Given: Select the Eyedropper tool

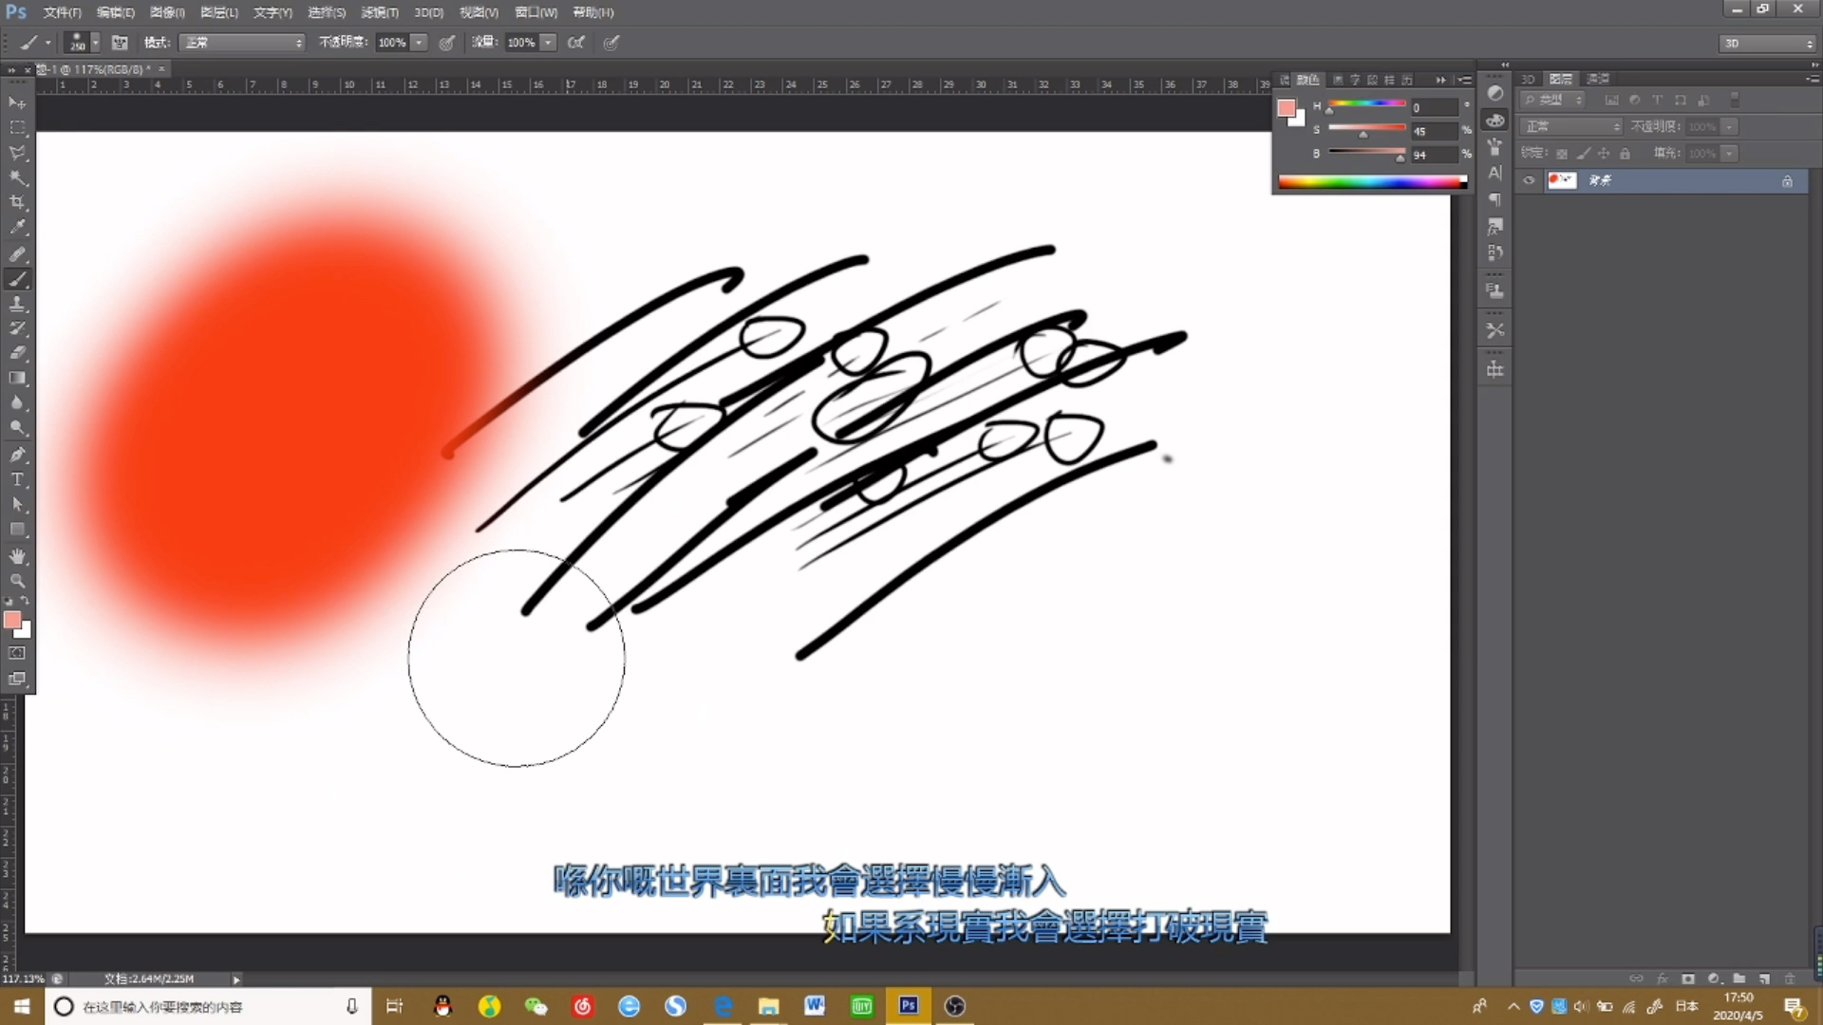Looking at the screenshot, I should pos(17,228).
